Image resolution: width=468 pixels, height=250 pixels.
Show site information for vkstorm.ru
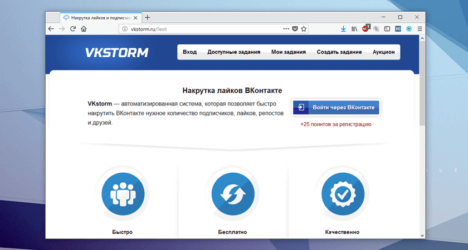click(x=125, y=29)
